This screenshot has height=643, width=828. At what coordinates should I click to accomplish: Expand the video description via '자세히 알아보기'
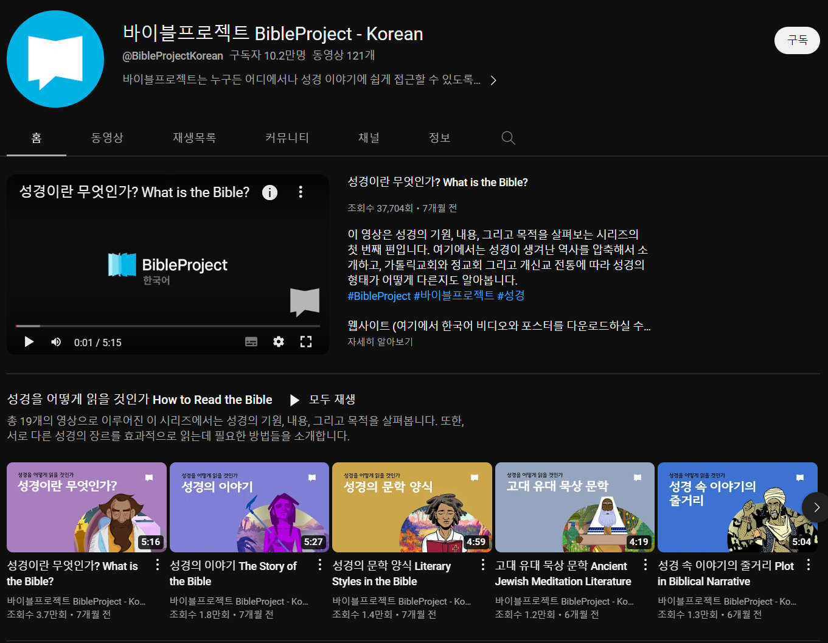tap(380, 342)
